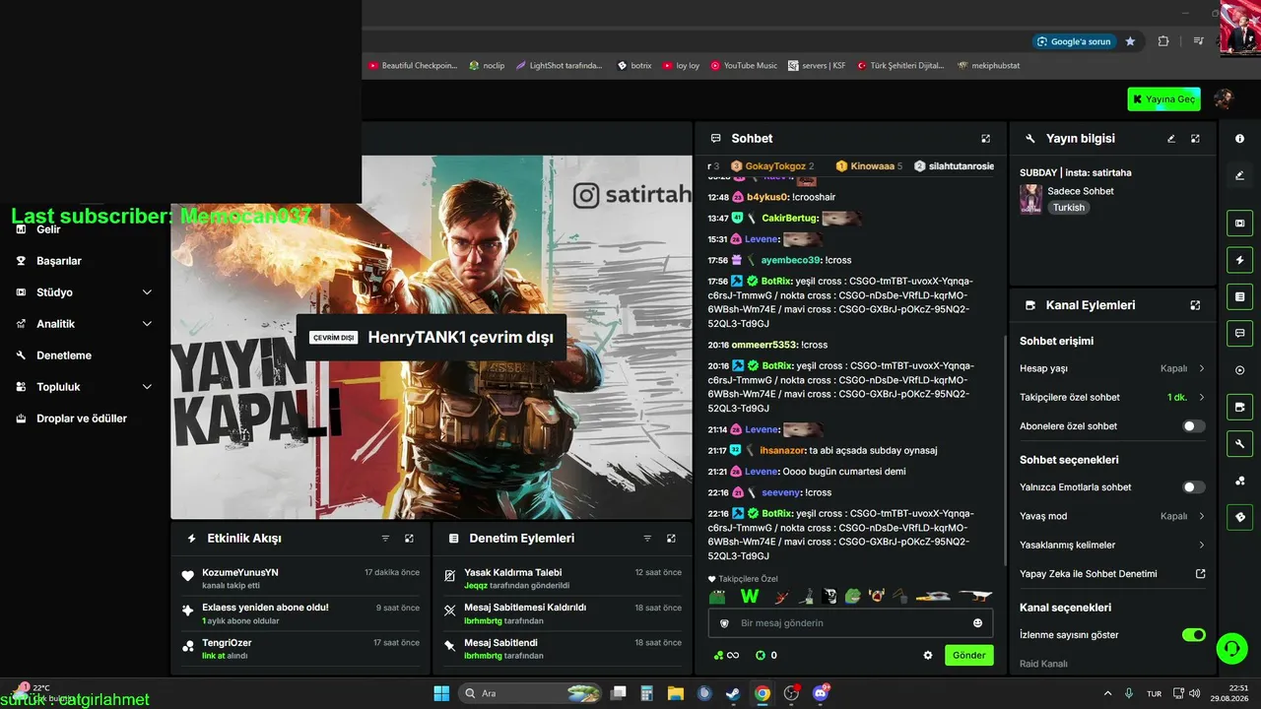Click the green Yayına Geç button
1261x709 pixels.
[x=1164, y=98]
